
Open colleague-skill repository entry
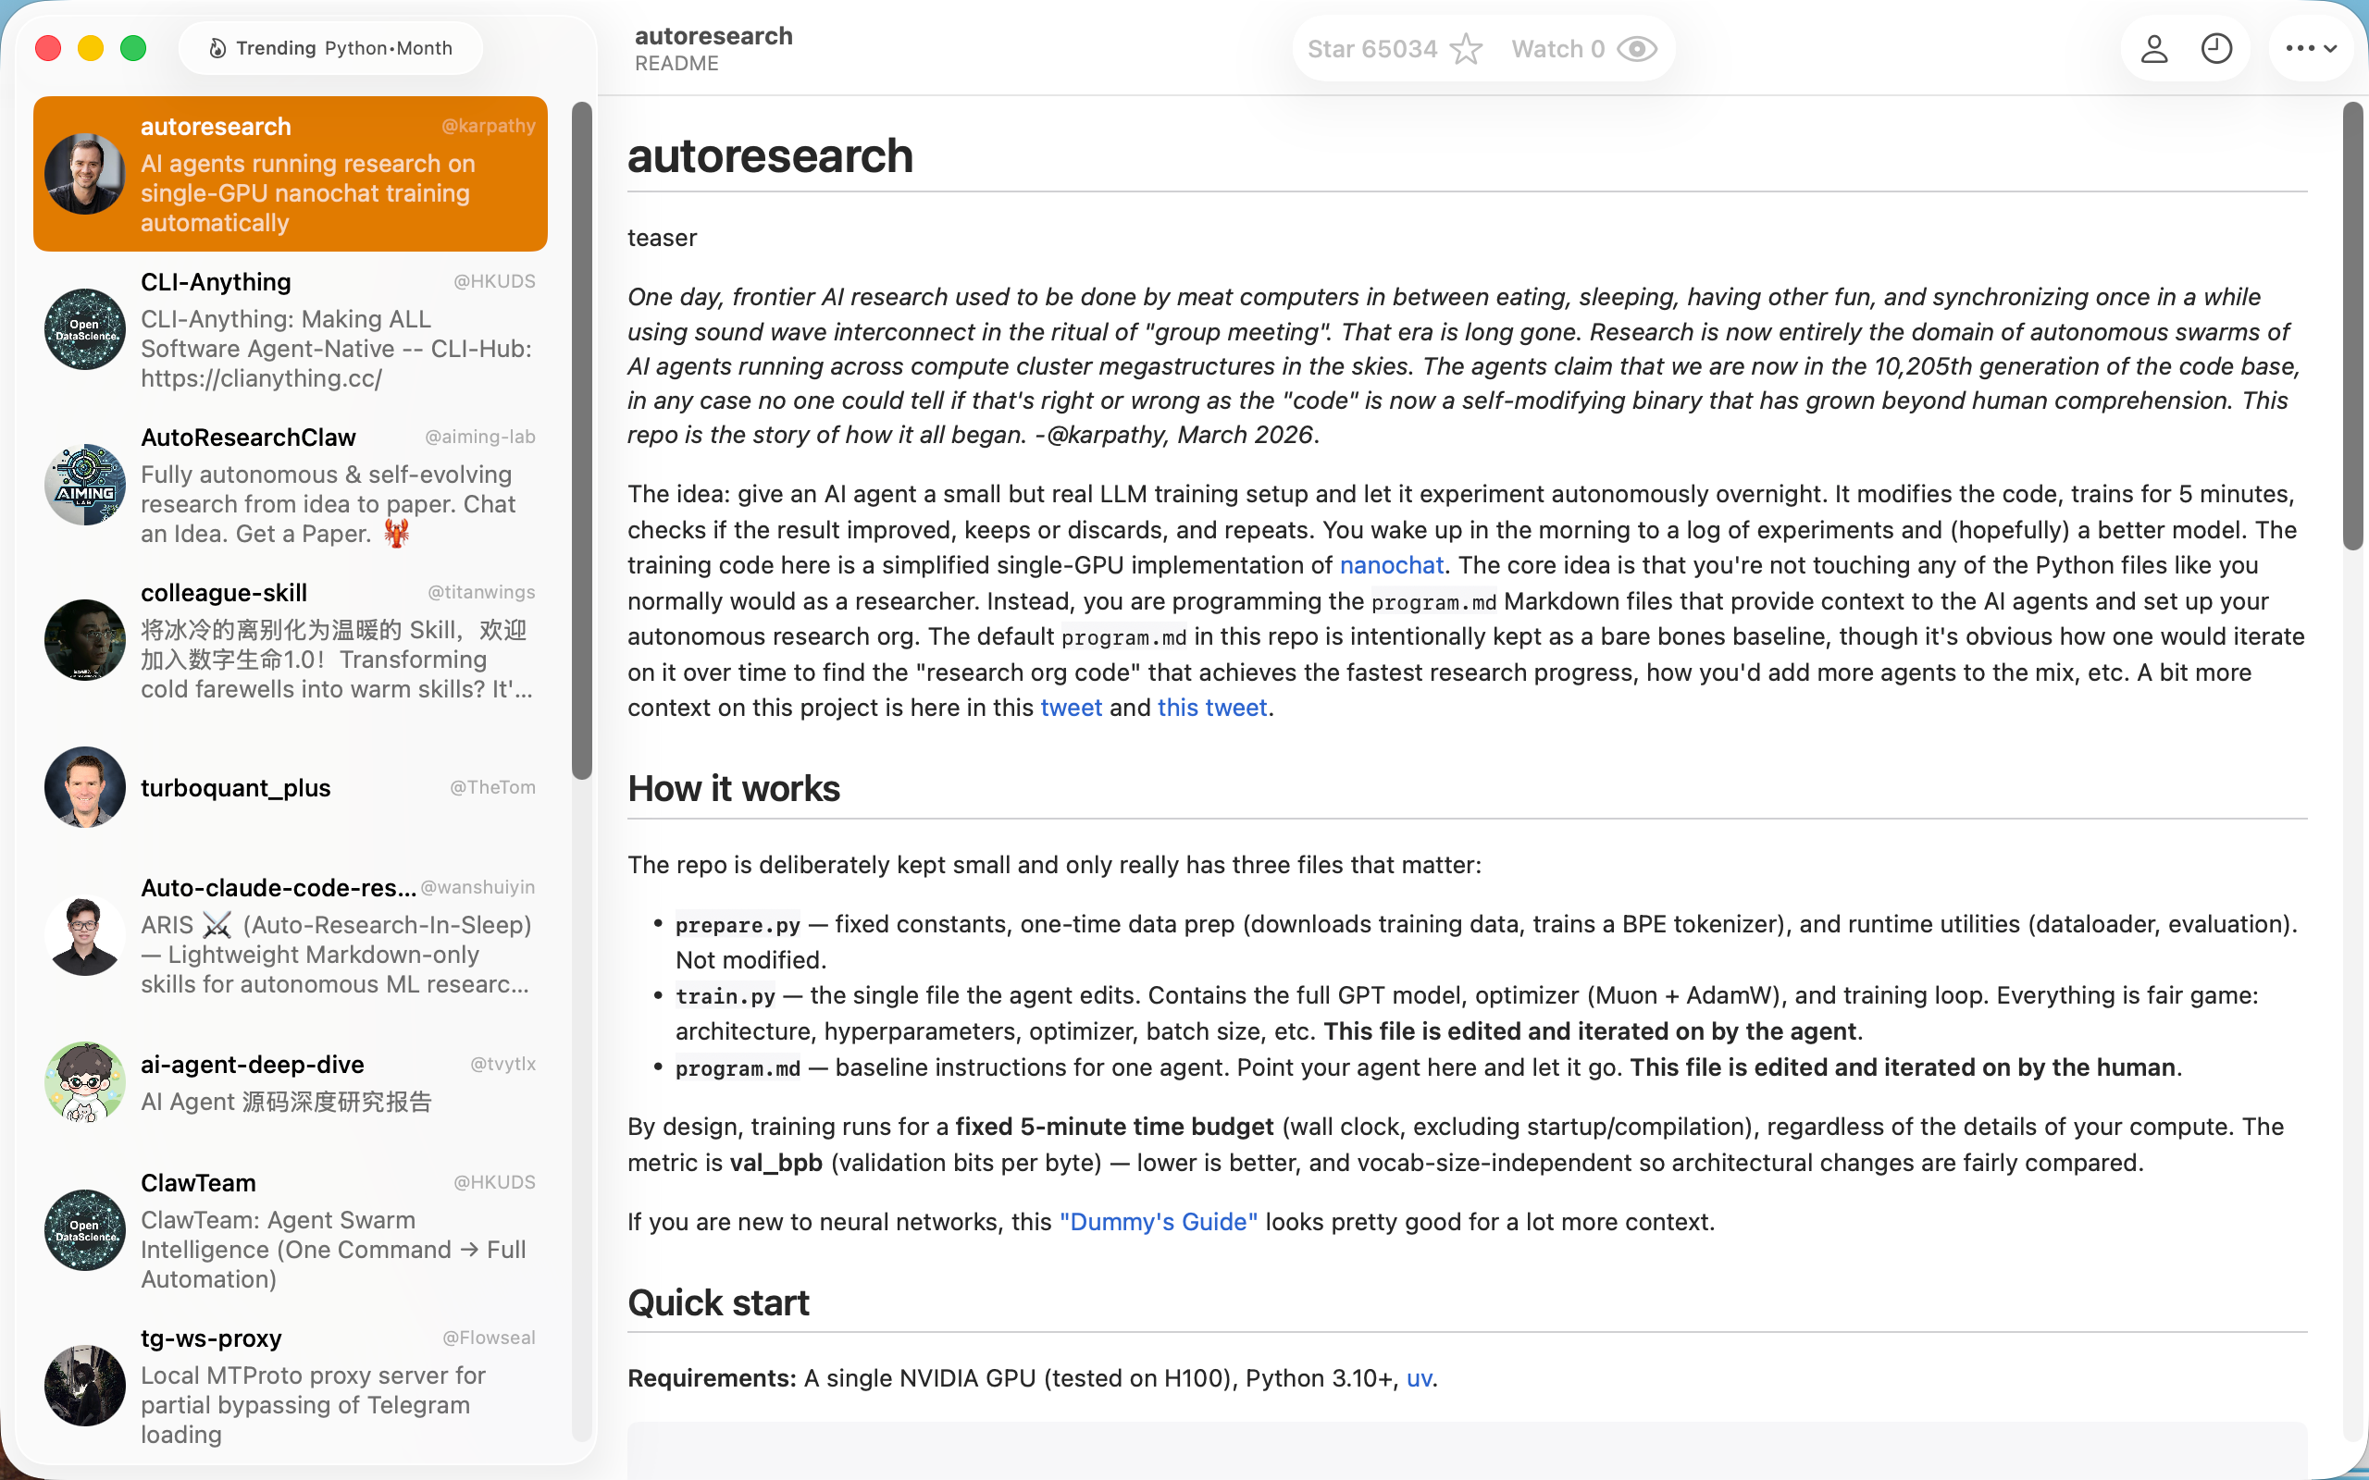290,641
